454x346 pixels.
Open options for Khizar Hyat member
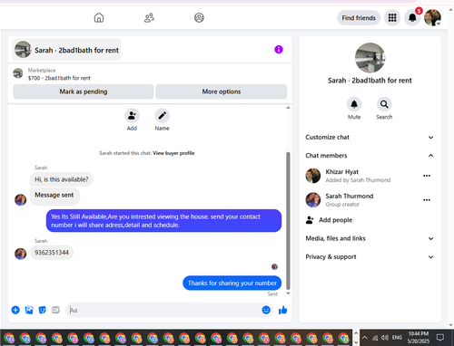point(427,176)
